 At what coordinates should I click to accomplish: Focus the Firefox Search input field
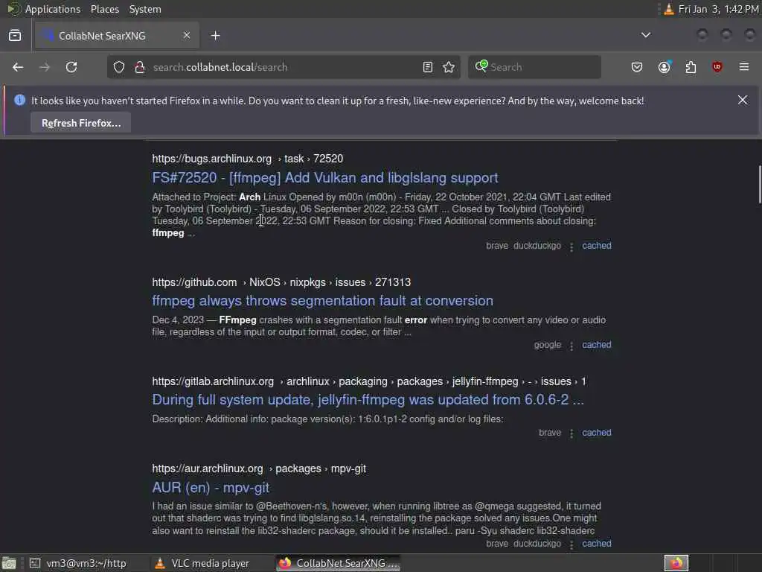534,67
